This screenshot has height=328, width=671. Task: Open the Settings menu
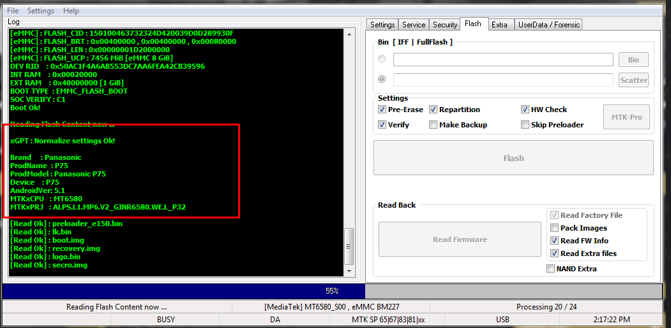(41, 11)
